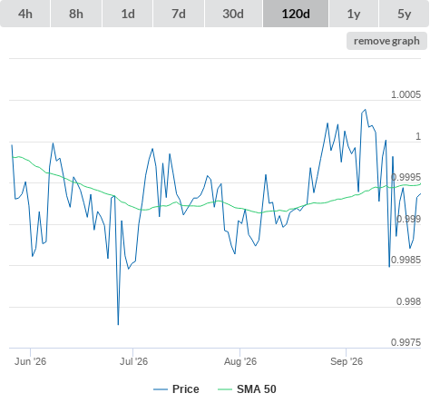
Task: Choose the 1d chart range
Action: [128, 14]
